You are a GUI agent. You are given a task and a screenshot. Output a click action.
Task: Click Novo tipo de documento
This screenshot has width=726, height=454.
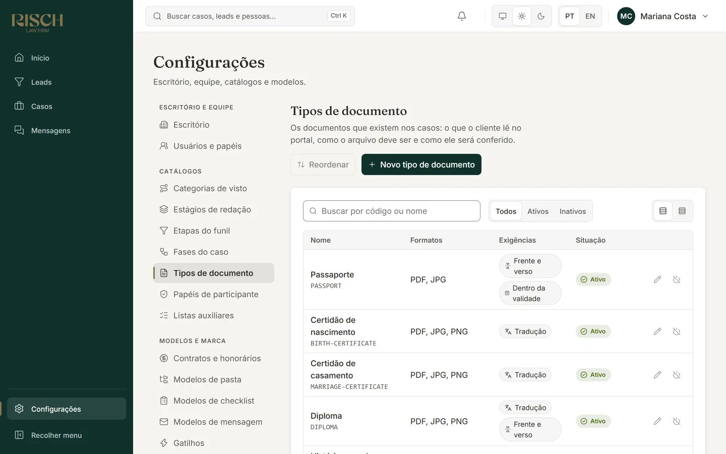421,164
